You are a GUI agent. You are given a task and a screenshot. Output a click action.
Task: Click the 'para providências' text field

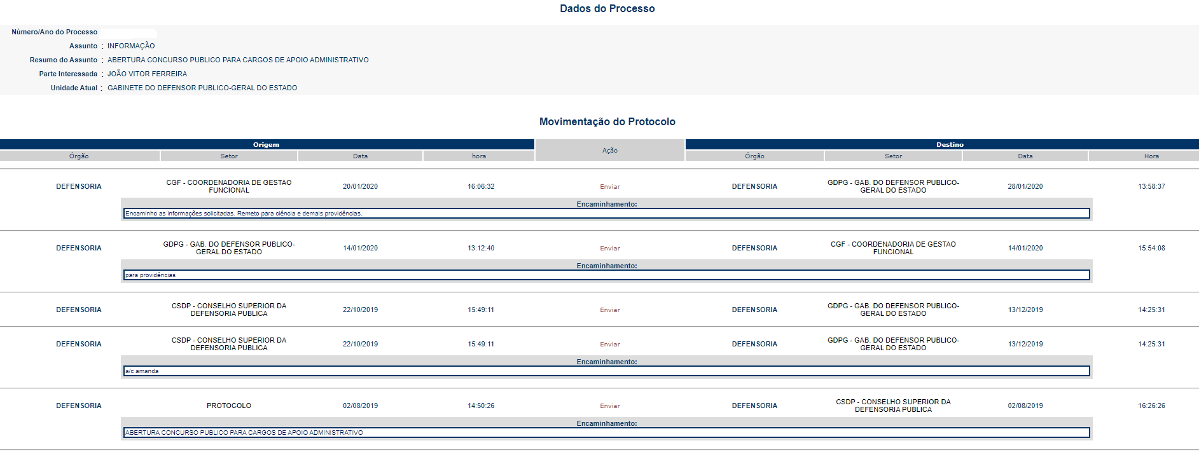(606, 275)
